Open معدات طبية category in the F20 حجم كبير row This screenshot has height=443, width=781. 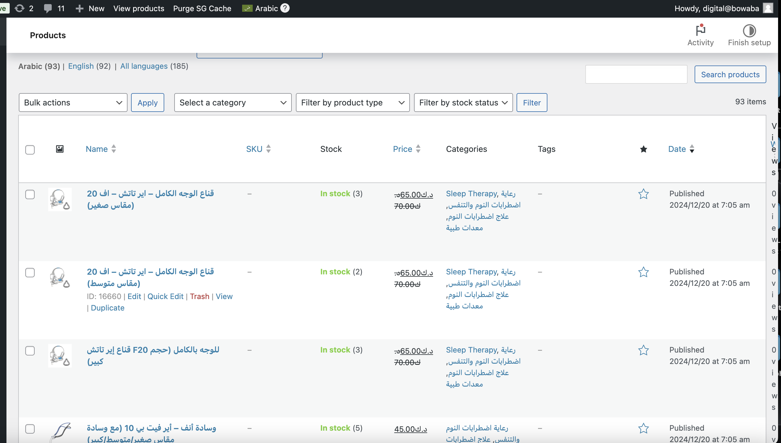(465, 384)
